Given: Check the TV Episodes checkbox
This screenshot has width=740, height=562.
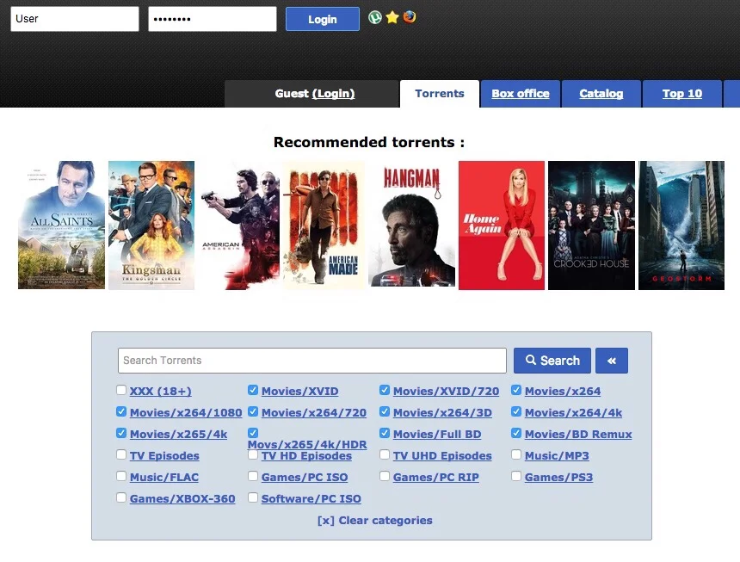Looking at the screenshot, I should click(121, 454).
